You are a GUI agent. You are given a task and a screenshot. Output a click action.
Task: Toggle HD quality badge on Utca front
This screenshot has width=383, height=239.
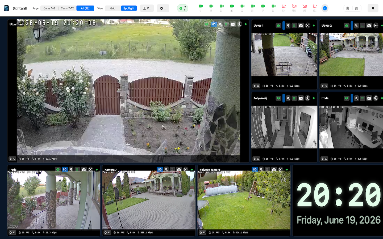[214, 24]
